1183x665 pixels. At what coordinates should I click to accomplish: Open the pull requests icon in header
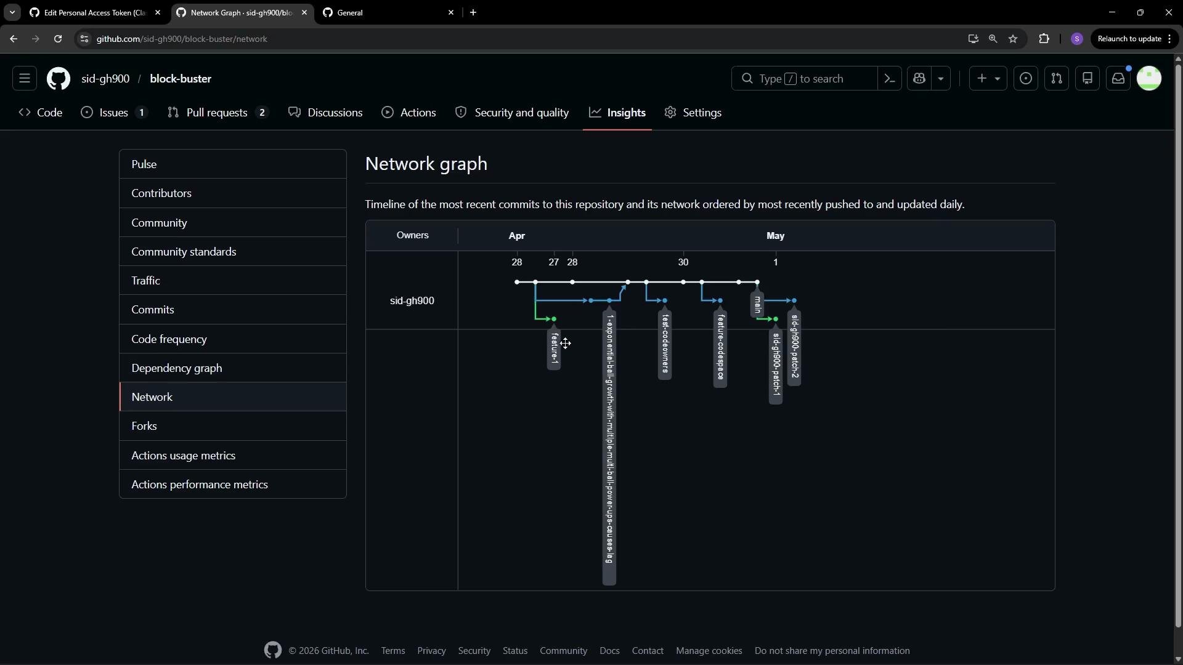[1057, 78]
